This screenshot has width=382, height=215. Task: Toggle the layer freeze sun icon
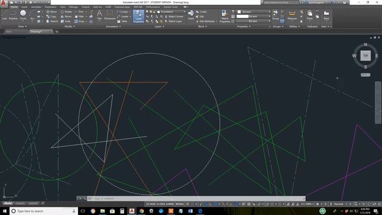pos(150,12)
